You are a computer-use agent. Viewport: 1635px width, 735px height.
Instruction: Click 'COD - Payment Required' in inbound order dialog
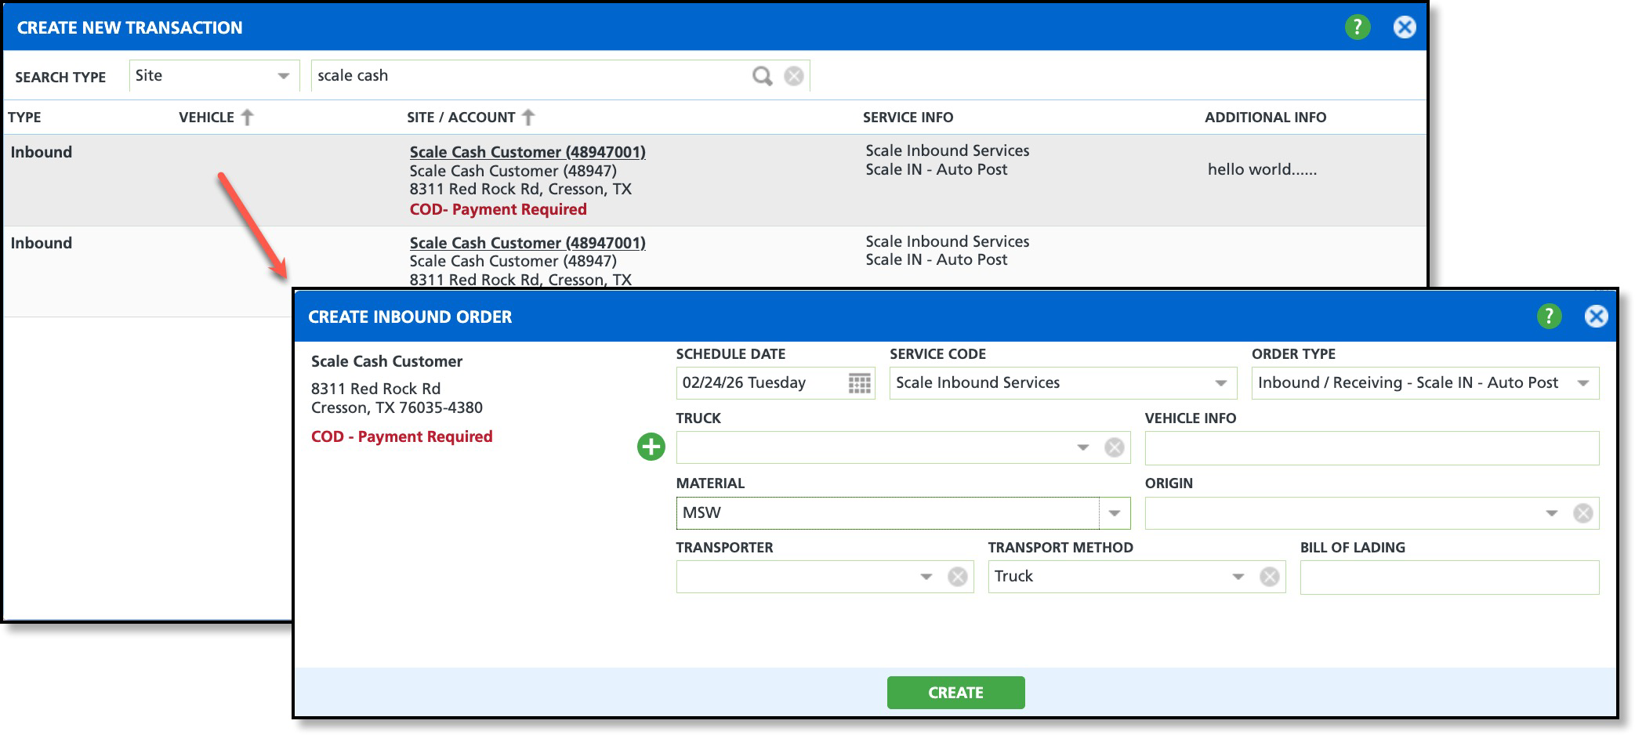coord(401,436)
